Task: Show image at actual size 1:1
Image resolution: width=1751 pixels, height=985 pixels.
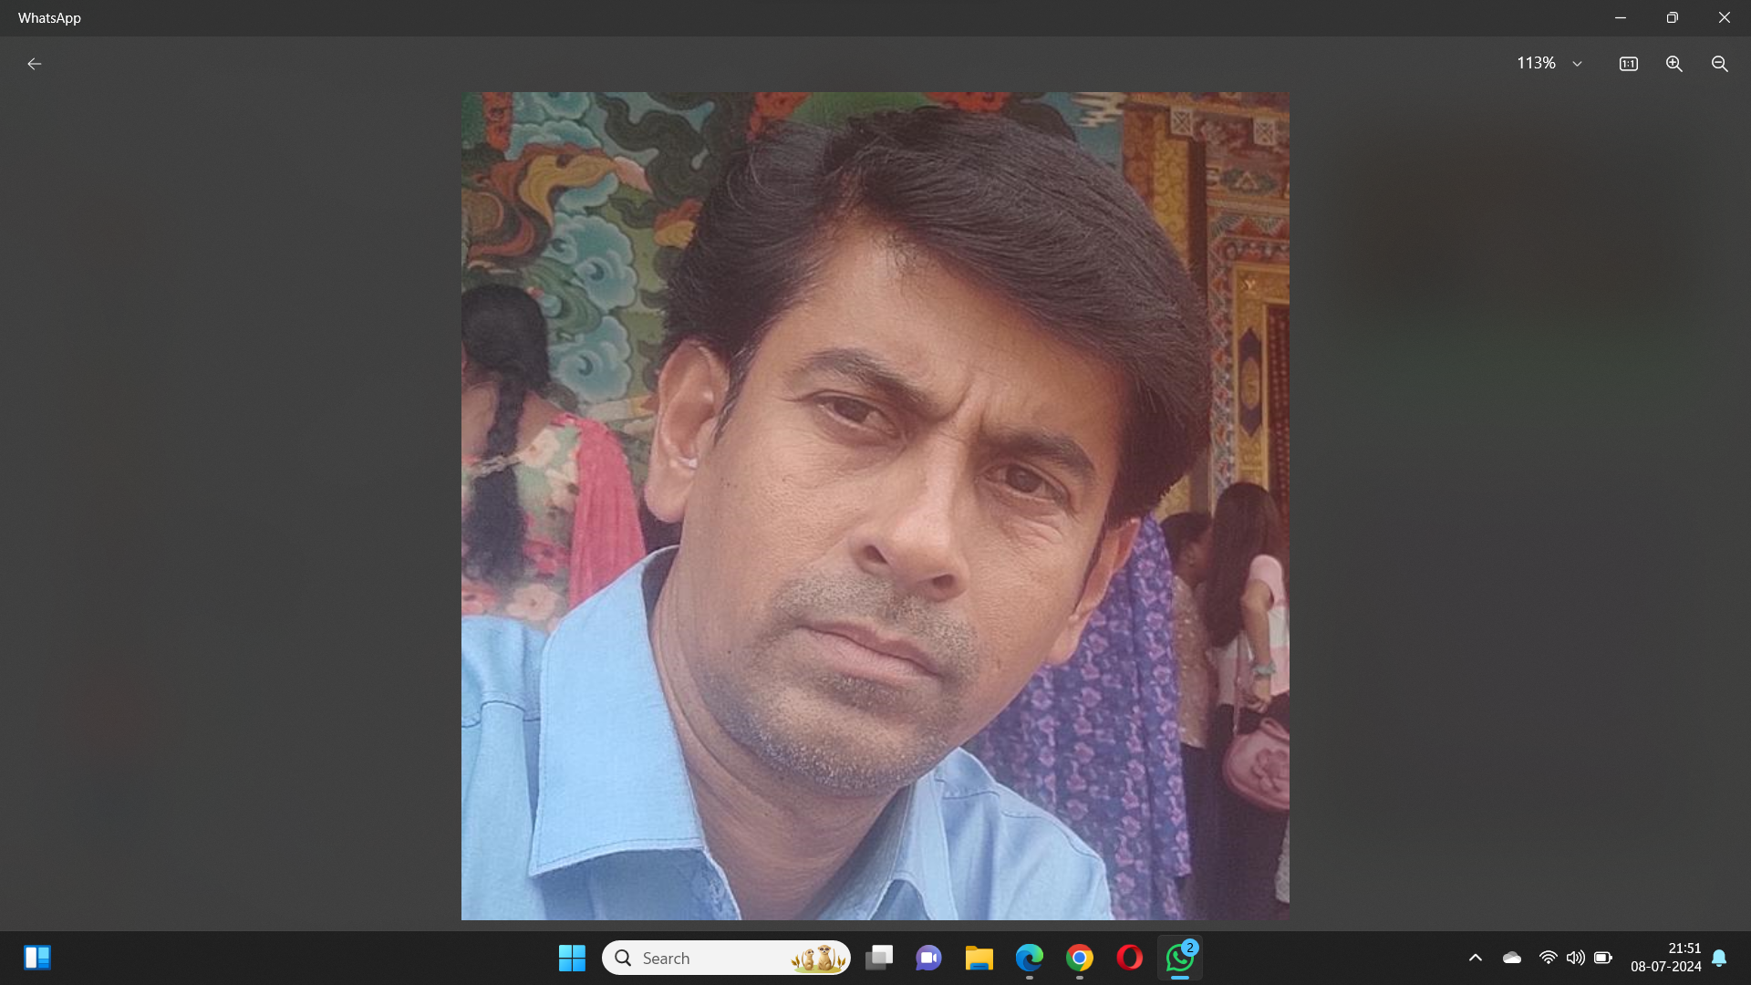Action: (1629, 64)
